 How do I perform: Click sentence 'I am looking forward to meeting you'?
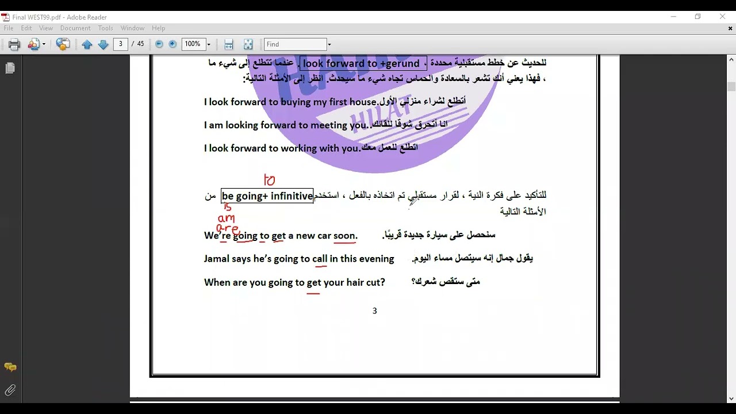pyautogui.click(x=285, y=125)
